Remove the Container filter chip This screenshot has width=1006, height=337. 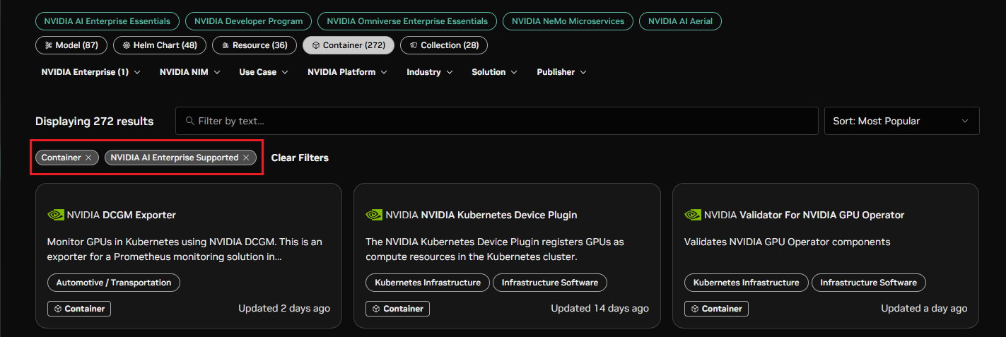[x=88, y=158]
